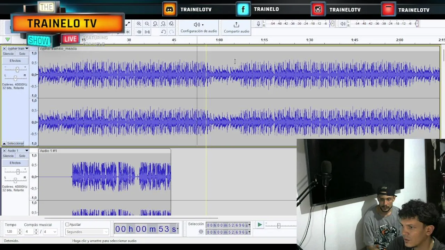The image size is (445, 250).
Task: Click pan slider of cypher train
Action: 15,78
